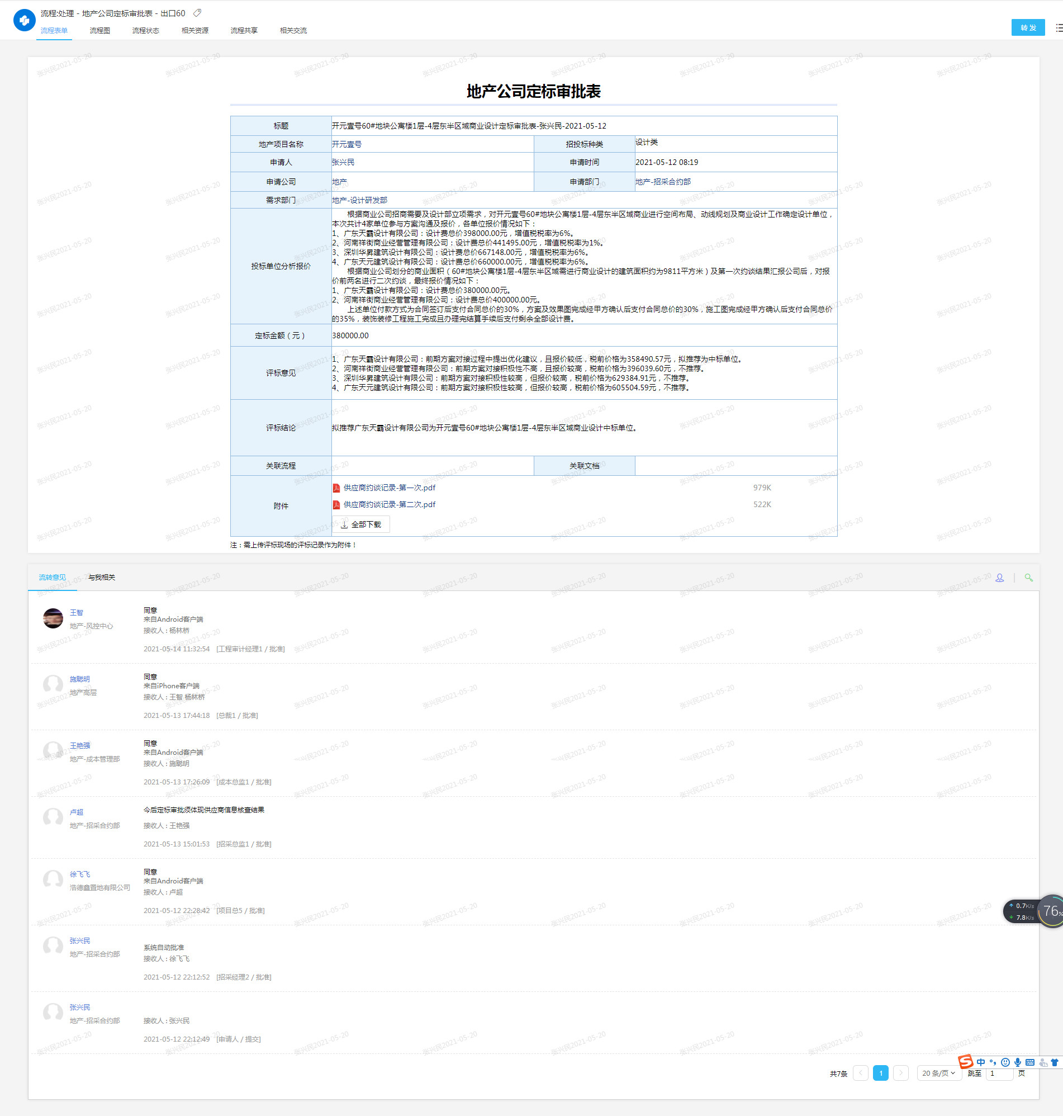Click the 跳至 page number input field
1063x1116 pixels.
pos(998,1074)
